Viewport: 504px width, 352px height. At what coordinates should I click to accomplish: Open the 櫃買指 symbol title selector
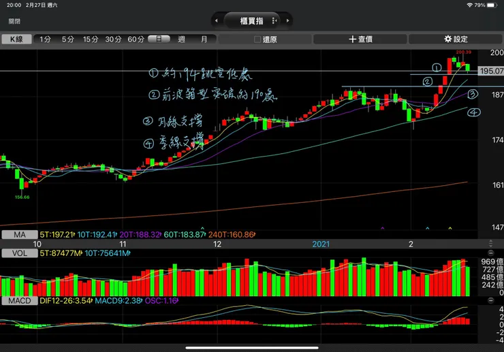click(252, 21)
